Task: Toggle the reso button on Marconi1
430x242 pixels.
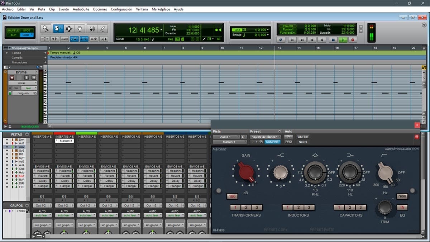Action: click(402, 196)
